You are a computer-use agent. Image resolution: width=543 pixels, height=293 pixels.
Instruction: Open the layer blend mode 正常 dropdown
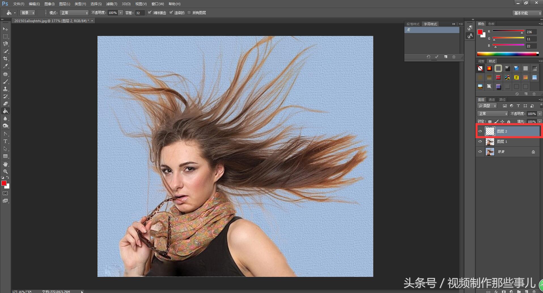click(x=493, y=114)
